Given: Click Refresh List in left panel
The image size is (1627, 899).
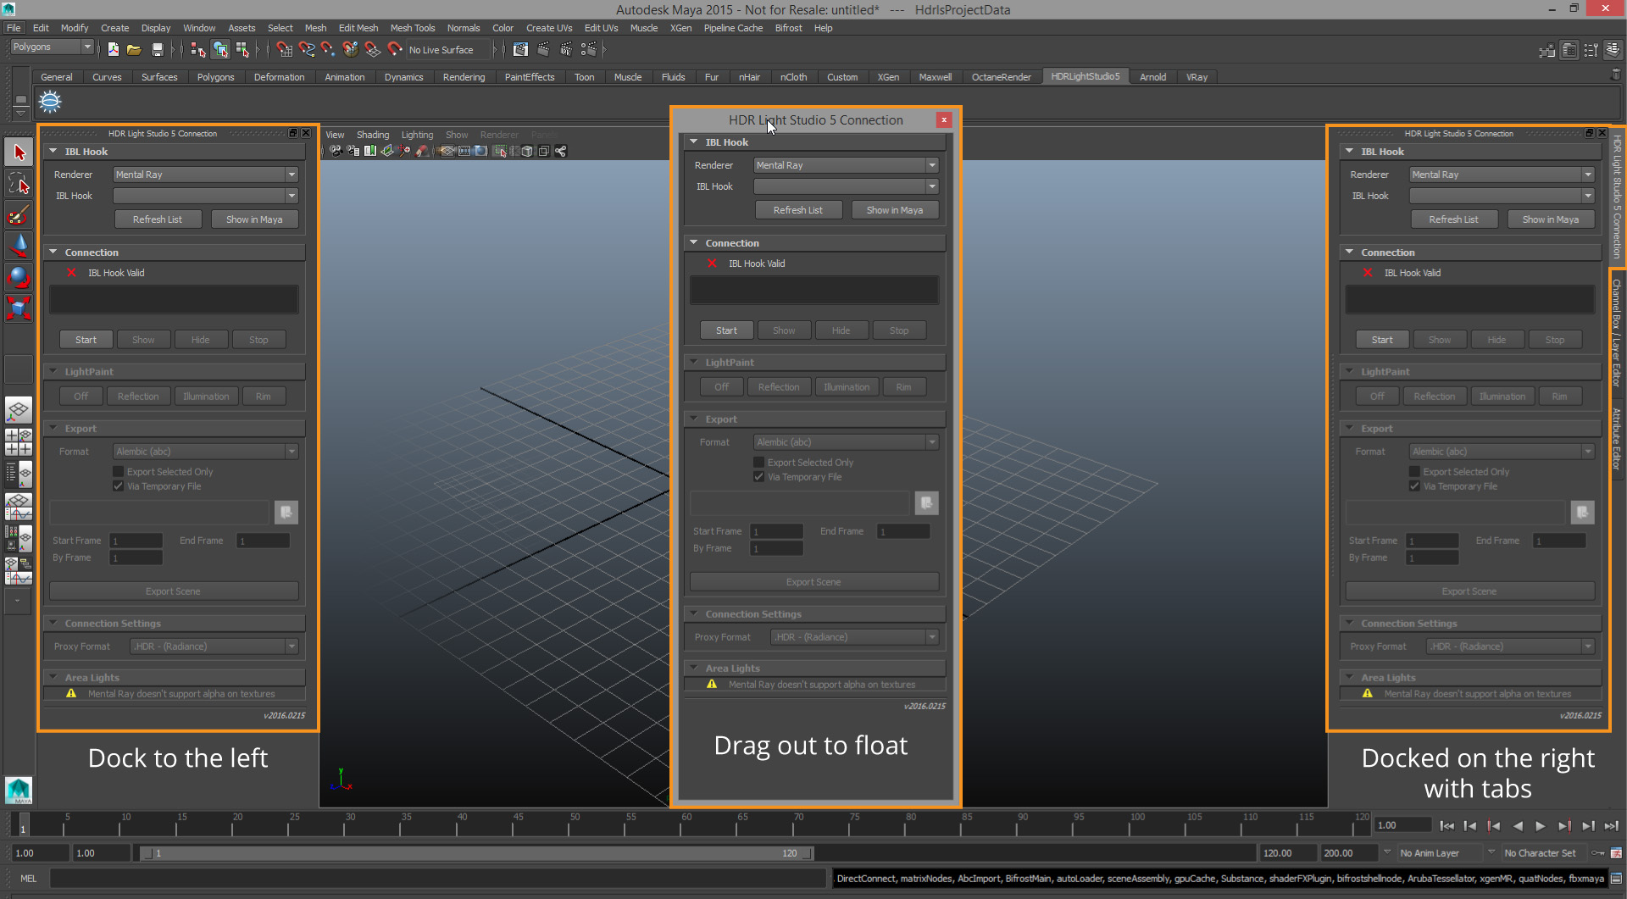Looking at the screenshot, I should (158, 219).
